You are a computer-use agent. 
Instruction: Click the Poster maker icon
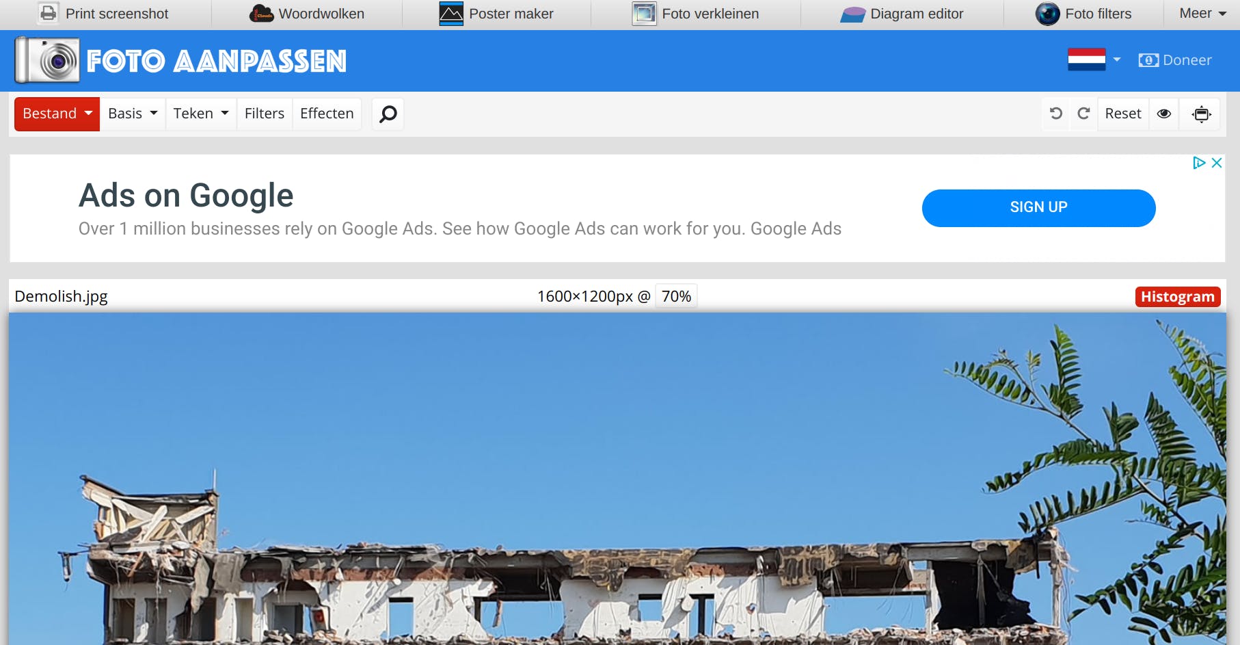[451, 14]
